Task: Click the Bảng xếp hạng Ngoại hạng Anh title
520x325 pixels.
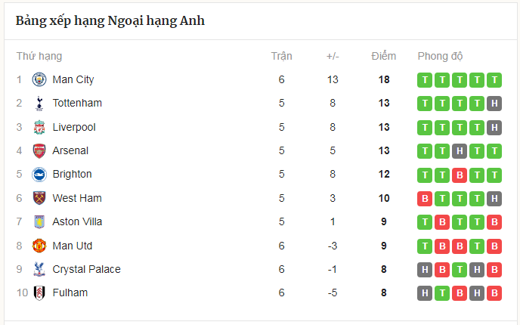Action: pos(110,20)
